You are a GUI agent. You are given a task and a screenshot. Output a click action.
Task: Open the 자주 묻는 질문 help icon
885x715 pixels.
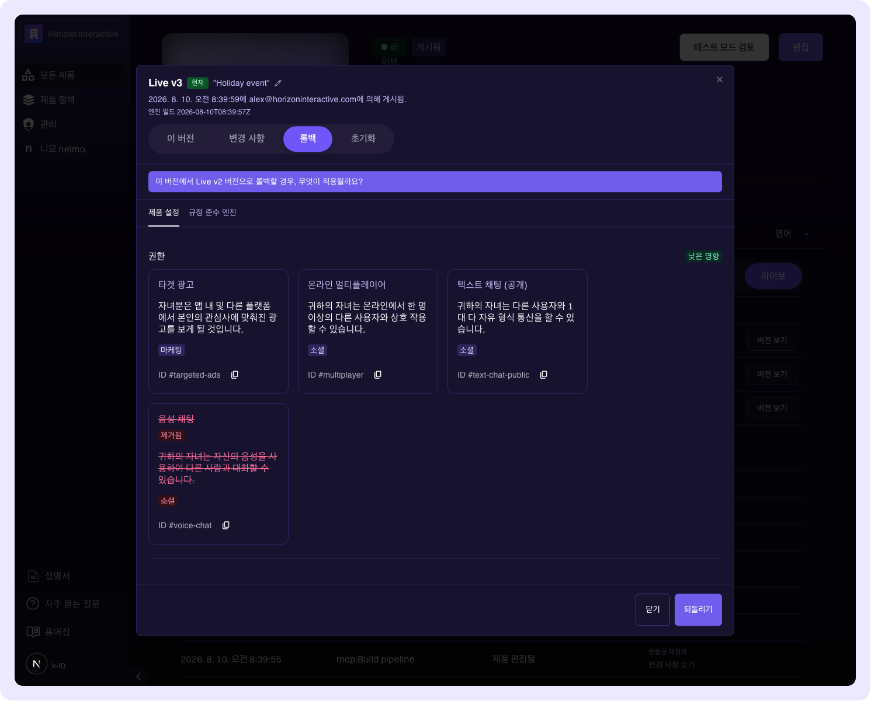pos(33,604)
